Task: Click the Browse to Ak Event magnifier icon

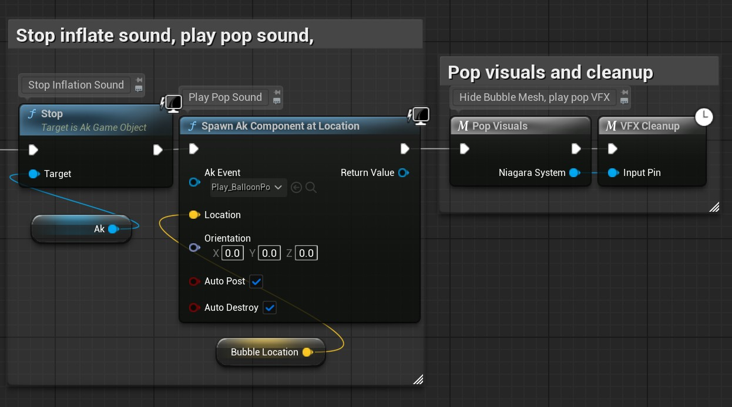Action: [x=311, y=188]
